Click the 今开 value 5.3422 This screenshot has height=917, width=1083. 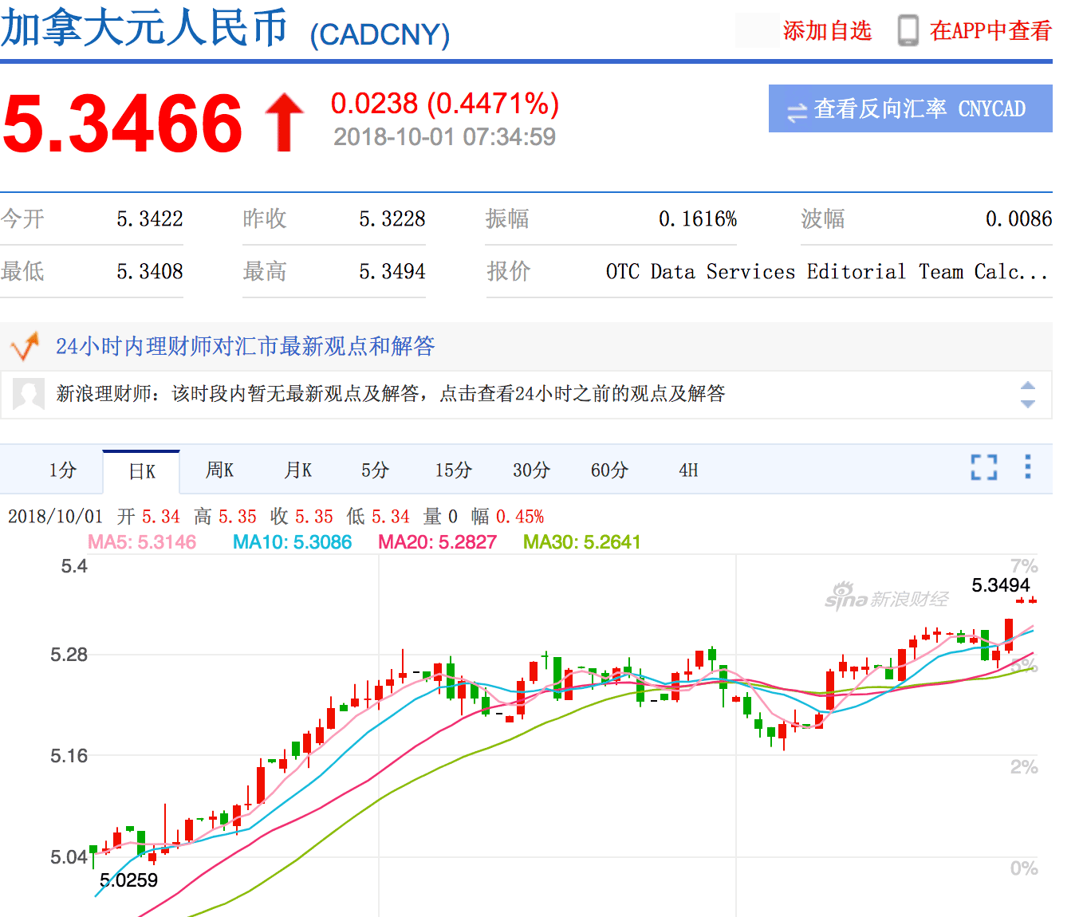[150, 219]
